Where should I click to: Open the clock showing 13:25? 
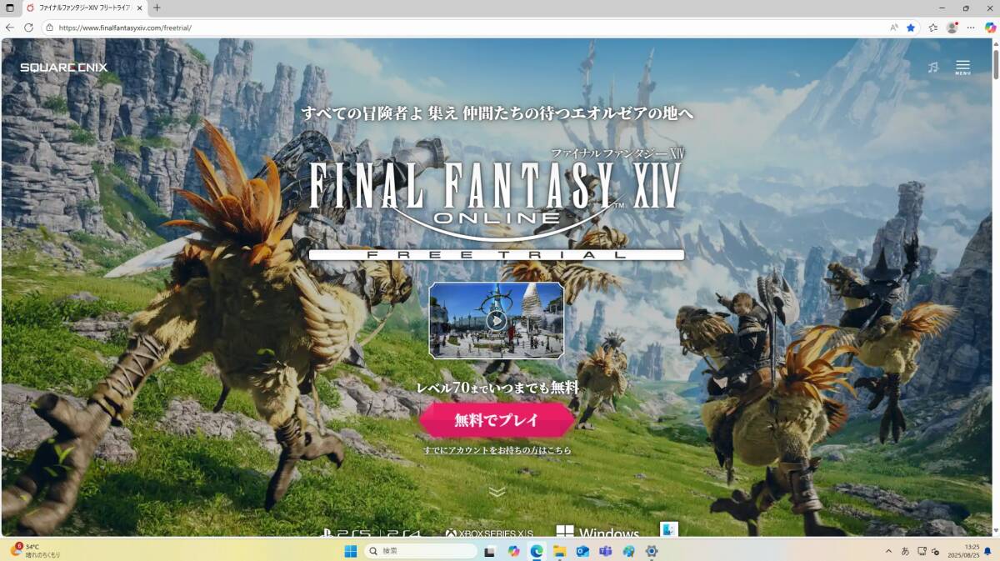(964, 551)
